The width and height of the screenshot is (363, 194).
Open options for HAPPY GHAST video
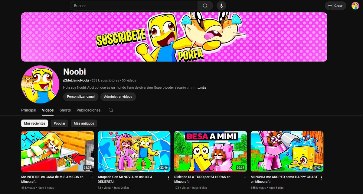click(322, 178)
